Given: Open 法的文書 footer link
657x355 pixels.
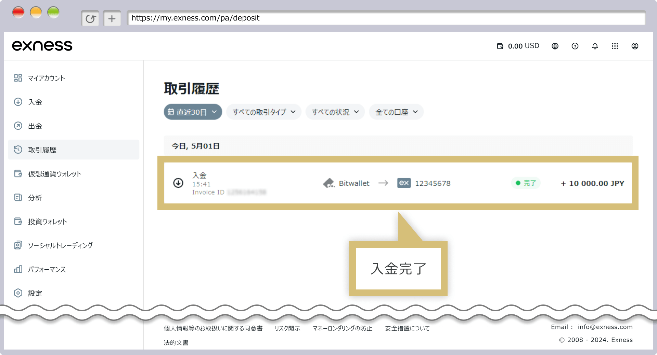Looking at the screenshot, I should 176,343.
